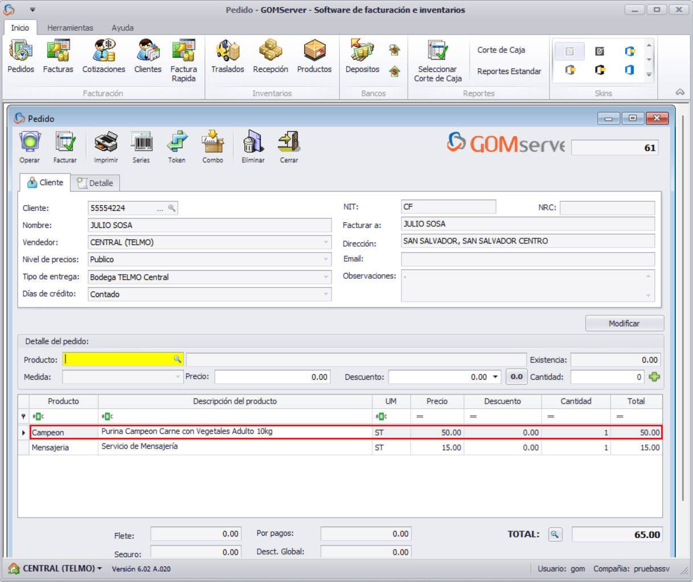Open Facturas in ribbon
The image size is (693, 582).
(58, 56)
